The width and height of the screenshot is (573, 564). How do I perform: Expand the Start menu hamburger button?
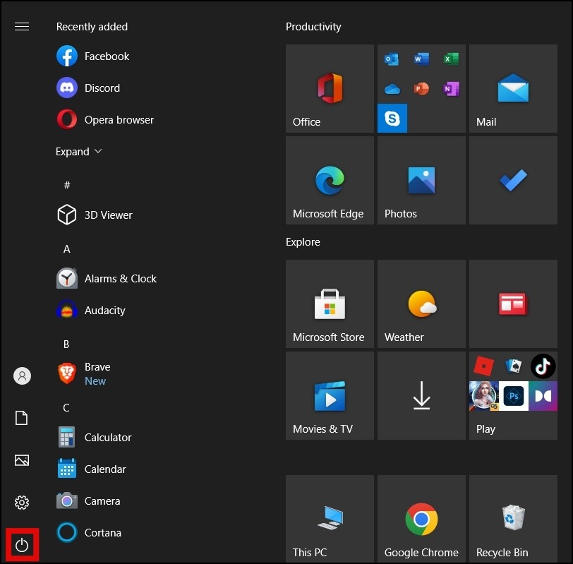22,27
